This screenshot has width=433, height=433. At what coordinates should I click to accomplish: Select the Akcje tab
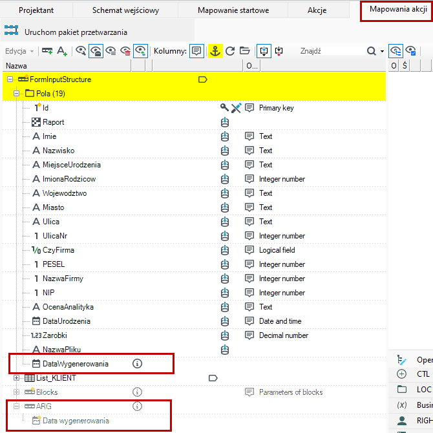[x=317, y=10]
